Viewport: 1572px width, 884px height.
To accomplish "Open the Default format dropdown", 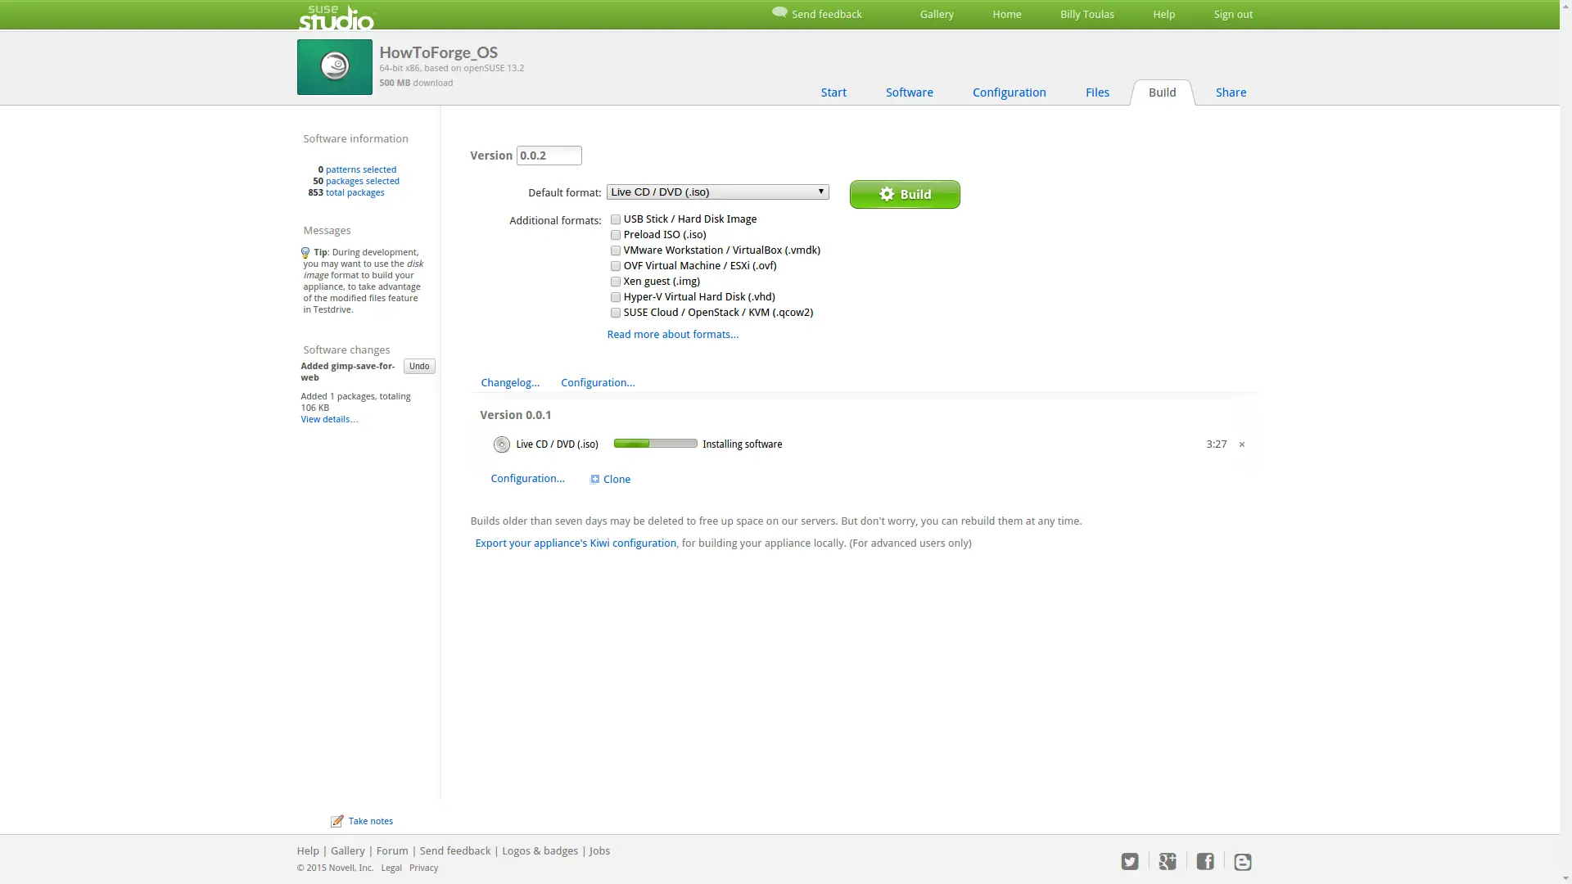I will (717, 192).
